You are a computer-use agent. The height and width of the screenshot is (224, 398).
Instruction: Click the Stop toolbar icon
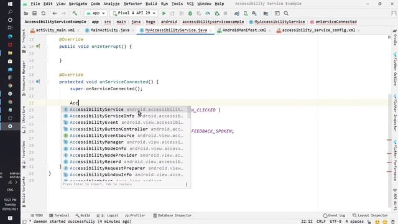point(225,13)
